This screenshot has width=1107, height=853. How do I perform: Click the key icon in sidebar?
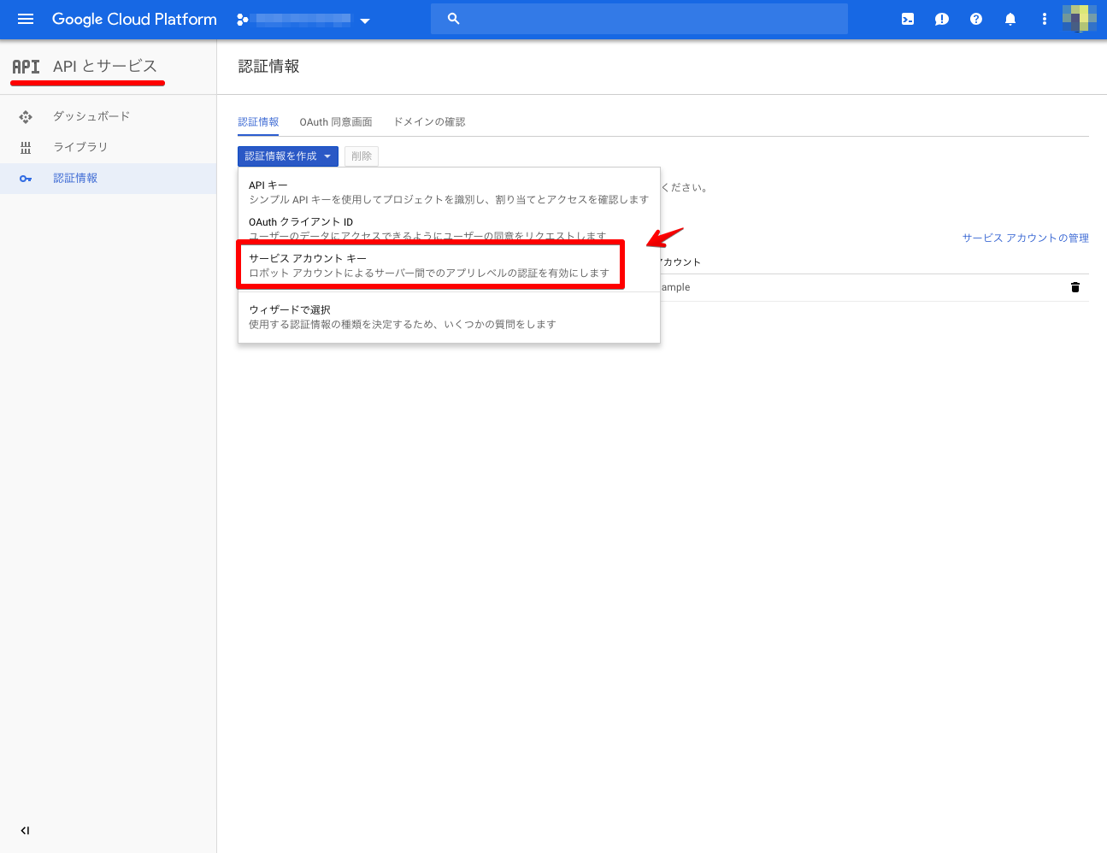pyautogui.click(x=26, y=179)
